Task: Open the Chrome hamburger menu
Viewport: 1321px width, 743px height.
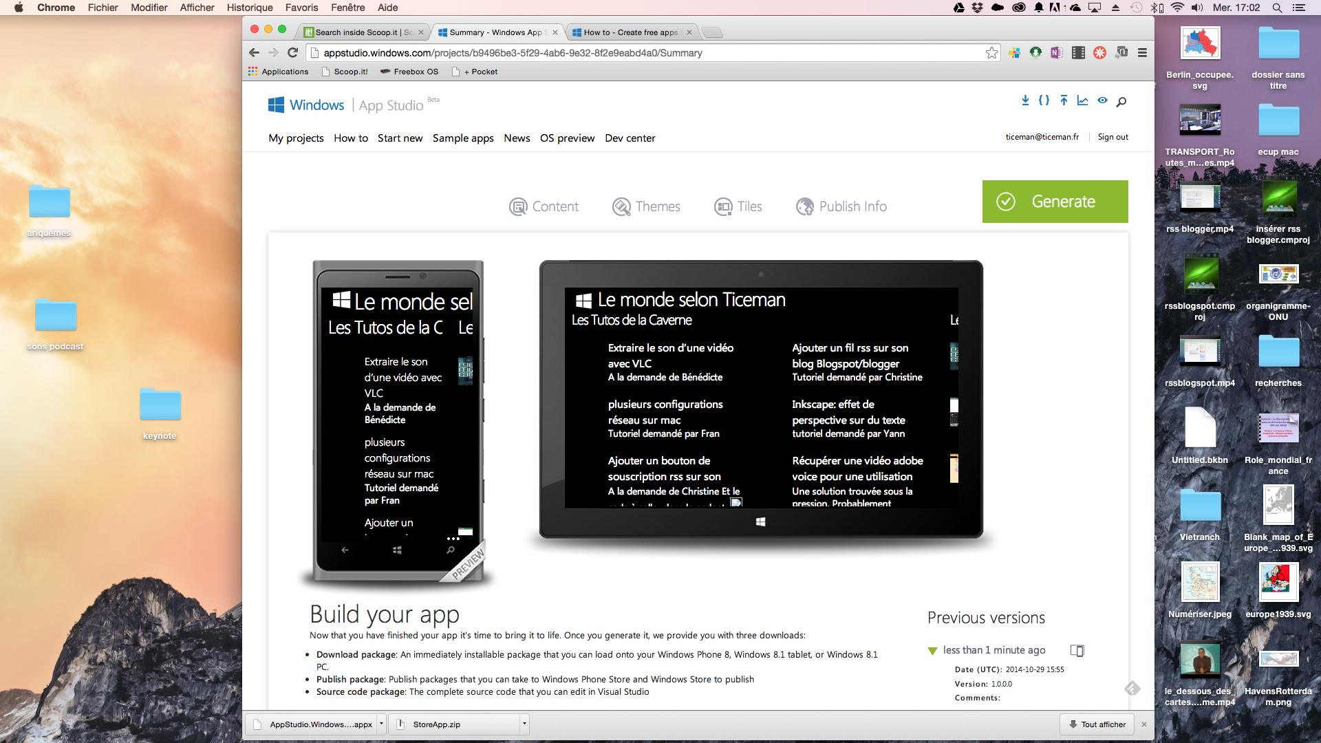Action: pyautogui.click(x=1142, y=53)
